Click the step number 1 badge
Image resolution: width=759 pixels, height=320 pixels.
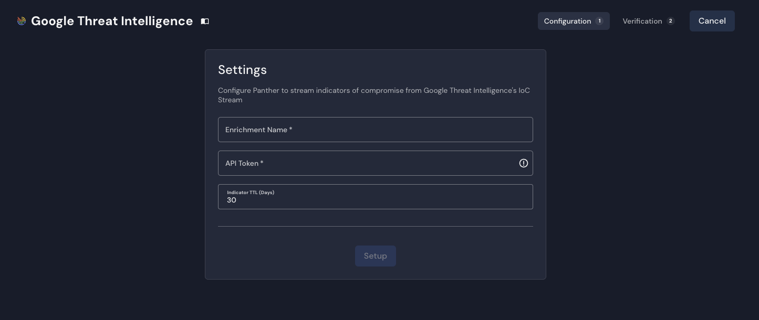click(x=599, y=21)
